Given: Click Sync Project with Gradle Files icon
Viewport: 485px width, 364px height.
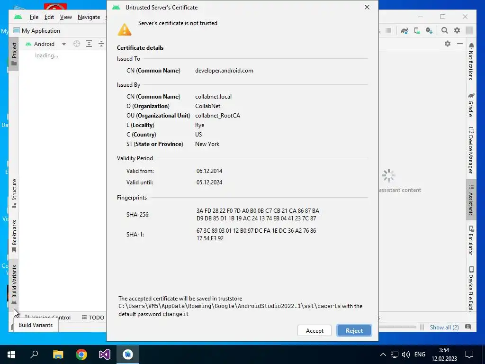Looking at the screenshot, I should 404,31.
